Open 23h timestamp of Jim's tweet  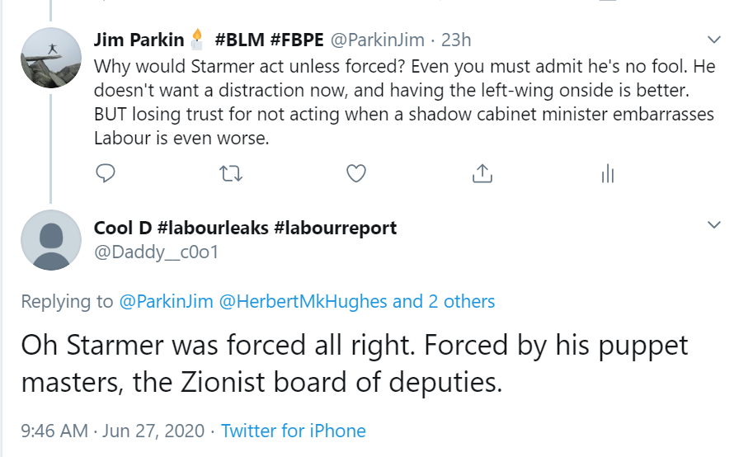coord(458,39)
